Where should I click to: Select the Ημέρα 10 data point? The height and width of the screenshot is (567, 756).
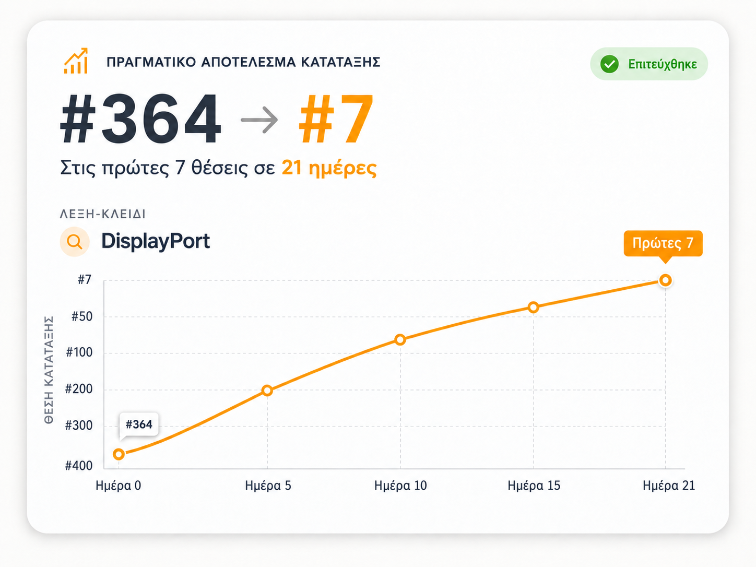point(400,340)
